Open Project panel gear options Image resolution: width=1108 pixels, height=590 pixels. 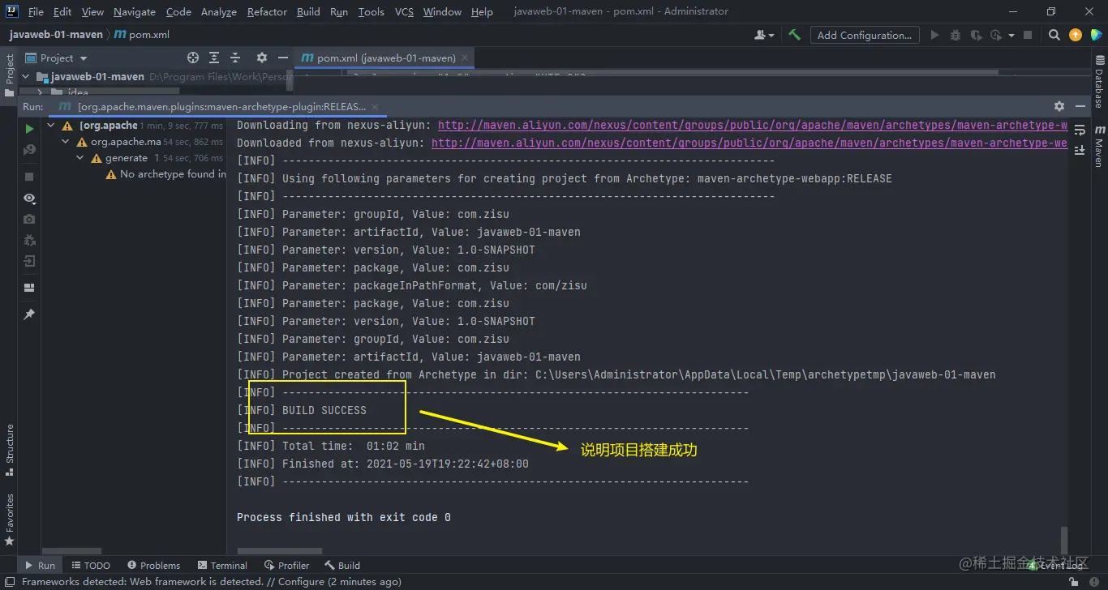tap(261, 58)
